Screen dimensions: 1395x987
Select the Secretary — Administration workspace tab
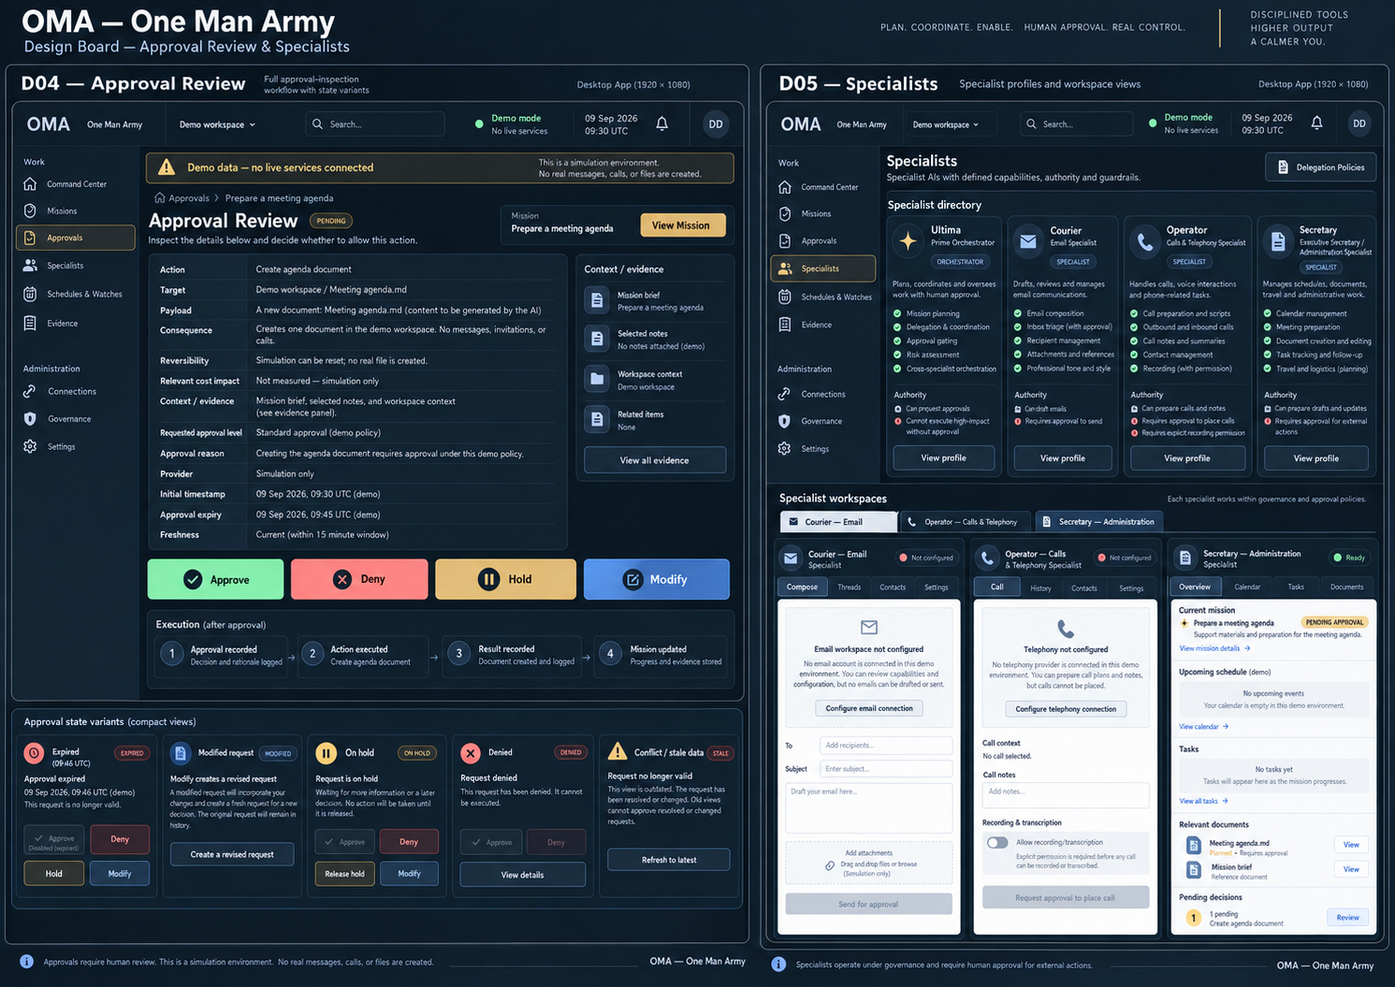[1098, 522]
